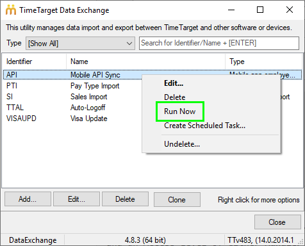Click the DataExchange status bar label
The width and height of the screenshot is (305, 246).
point(33,240)
